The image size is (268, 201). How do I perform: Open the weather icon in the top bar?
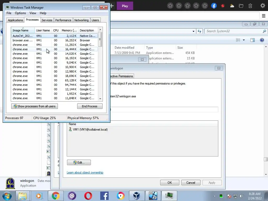232,6
